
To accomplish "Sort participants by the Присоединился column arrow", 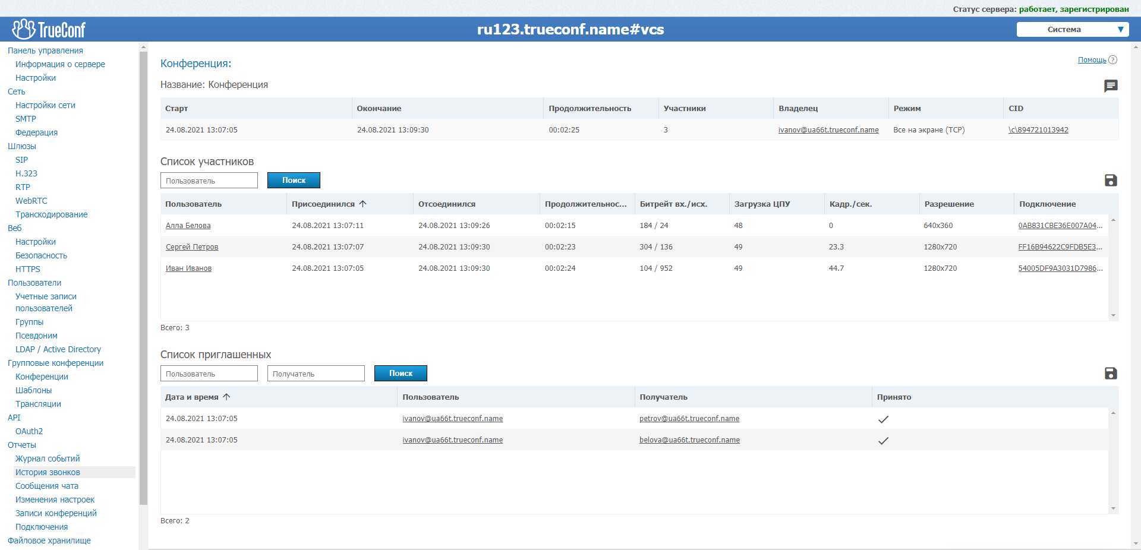I will pyautogui.click(x=363, y=204).
